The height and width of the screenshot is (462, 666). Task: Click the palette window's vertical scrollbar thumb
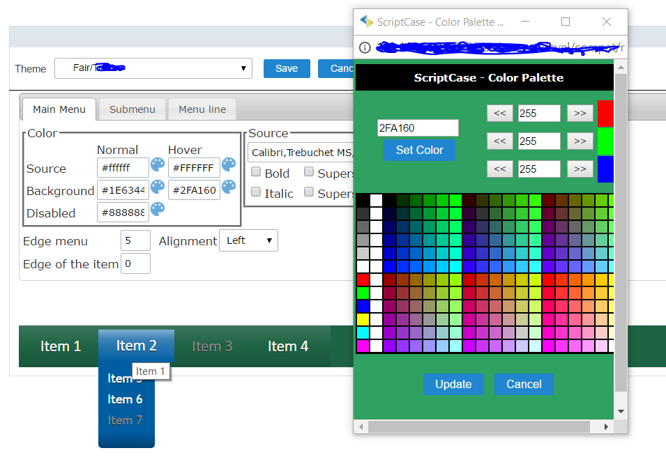pyautogui.click(x=621, y=233)
